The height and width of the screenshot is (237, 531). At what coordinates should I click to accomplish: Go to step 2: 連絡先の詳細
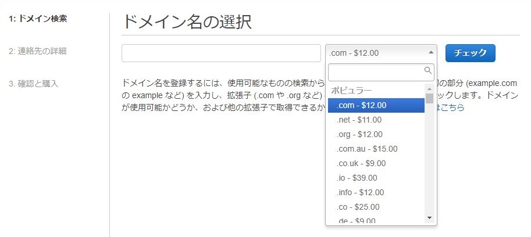(x=38, y=51)
